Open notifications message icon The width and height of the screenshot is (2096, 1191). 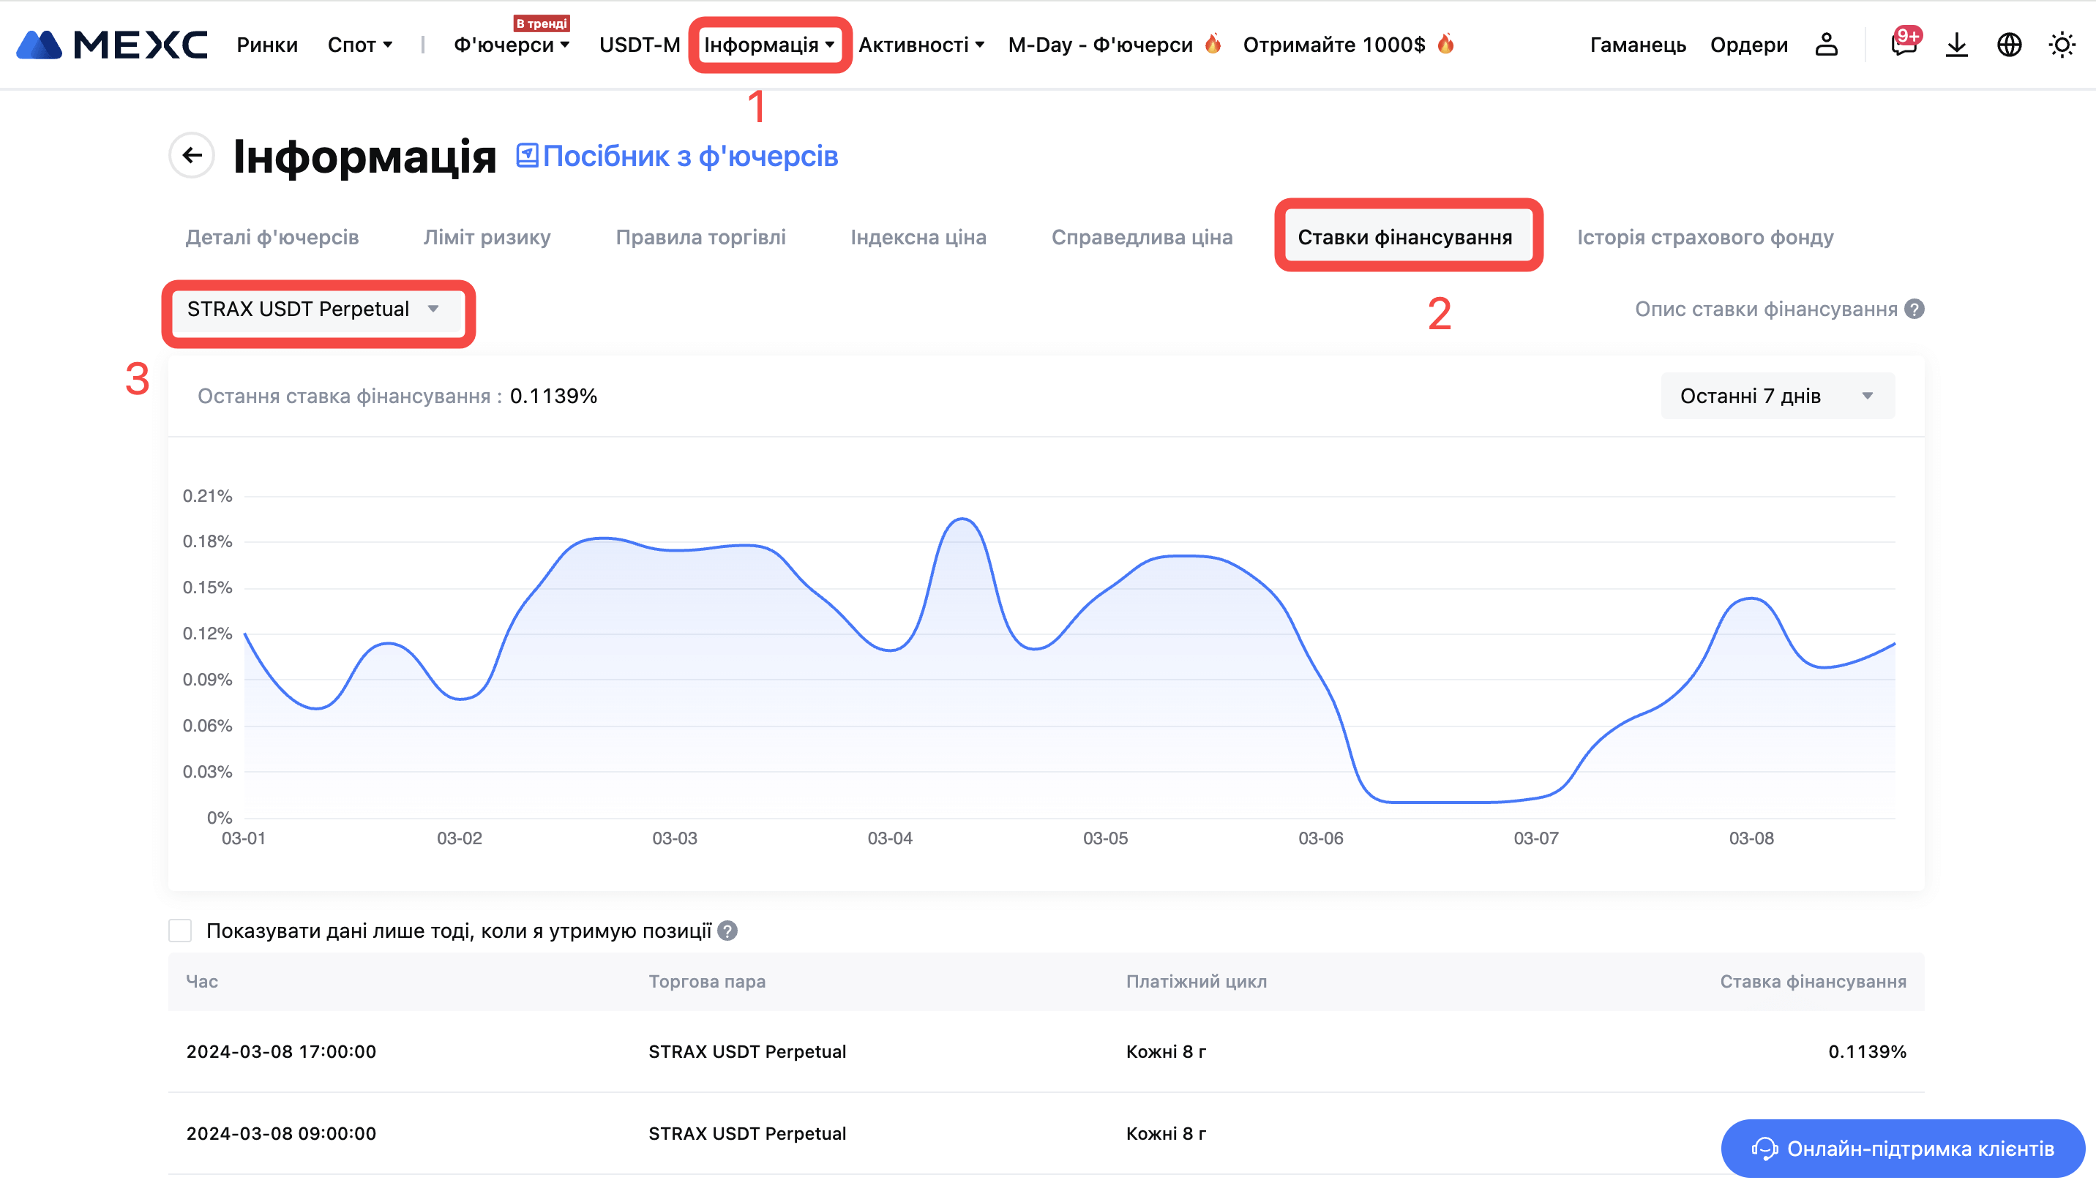[x=1903, y=45]
